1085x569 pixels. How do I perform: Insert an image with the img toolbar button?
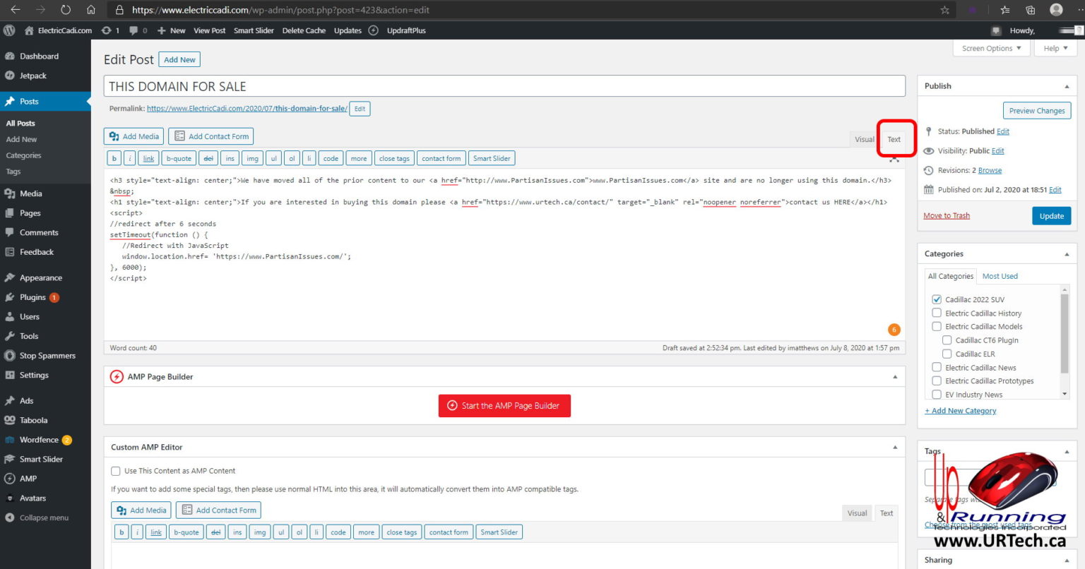pyautogui.click(x=252, y=158)
